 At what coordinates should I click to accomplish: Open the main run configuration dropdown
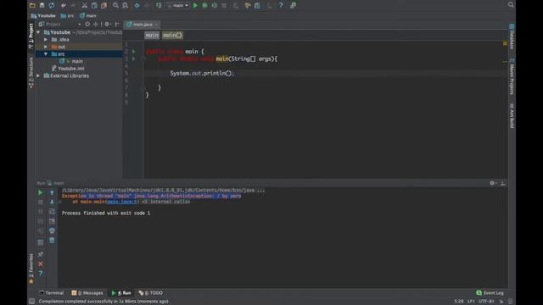(x=177, y=6)
